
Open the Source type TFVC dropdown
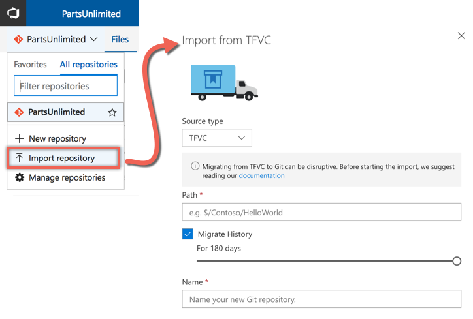pyautogui.click(x=217, y=138)
